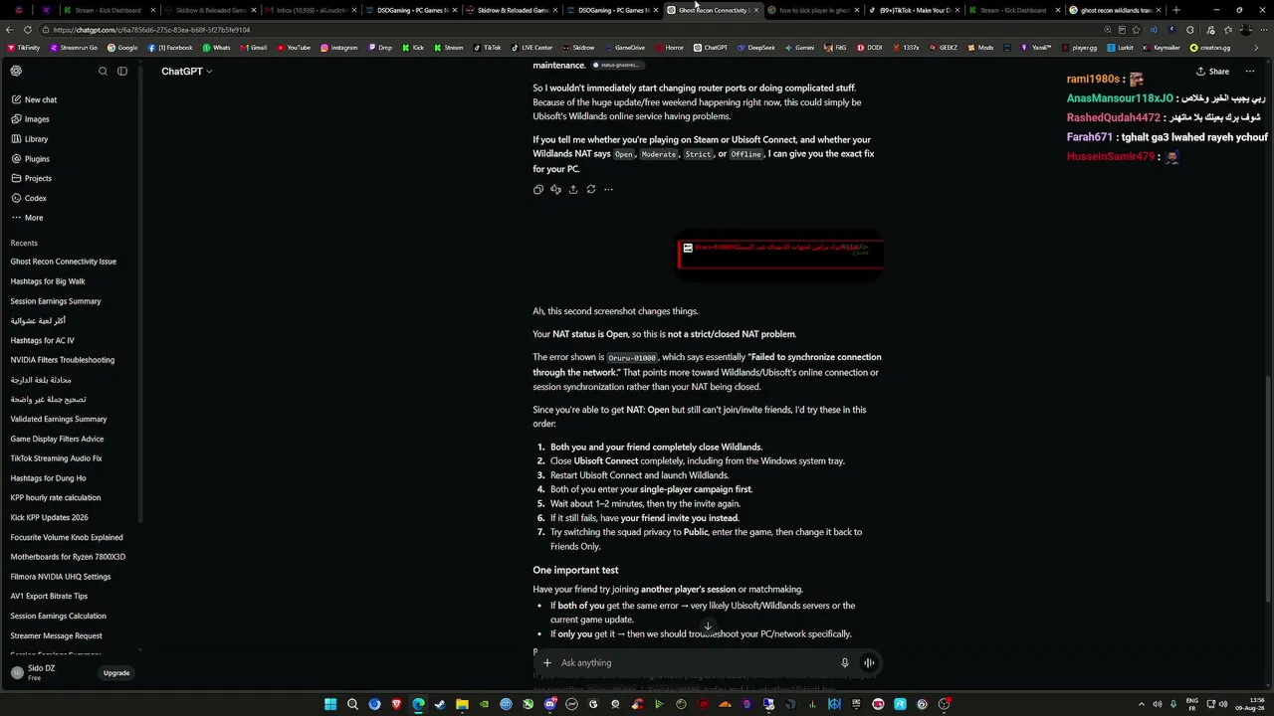This screenshot has width=1274, height=716.
Task: Click the Ask anything input field
Action: click(697, 663)
